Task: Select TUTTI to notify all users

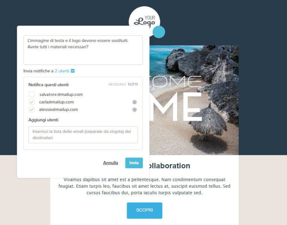Action: coord(133,84)
